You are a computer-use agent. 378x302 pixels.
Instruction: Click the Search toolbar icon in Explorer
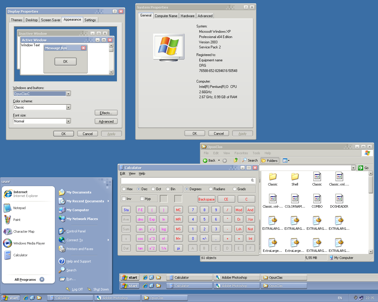pos(250,160)
